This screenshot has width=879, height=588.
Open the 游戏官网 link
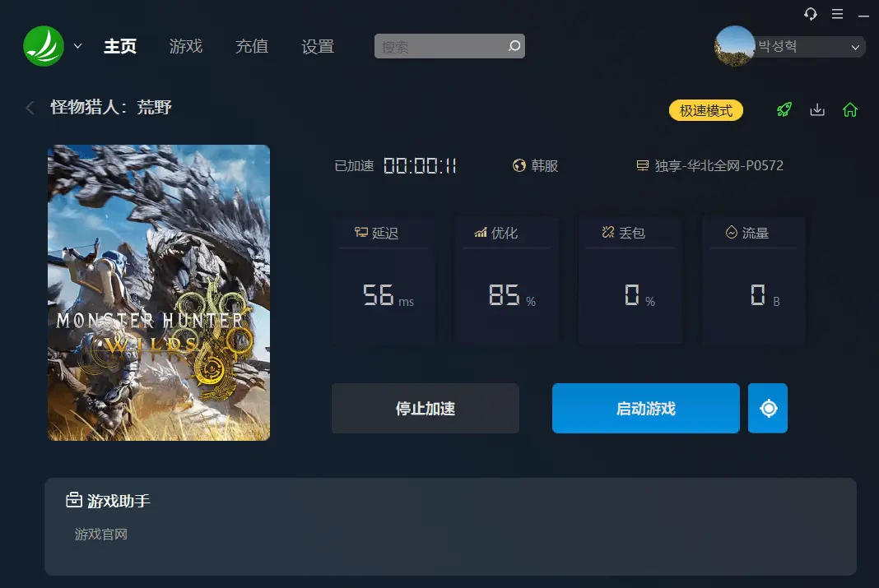tap(101, 535)
